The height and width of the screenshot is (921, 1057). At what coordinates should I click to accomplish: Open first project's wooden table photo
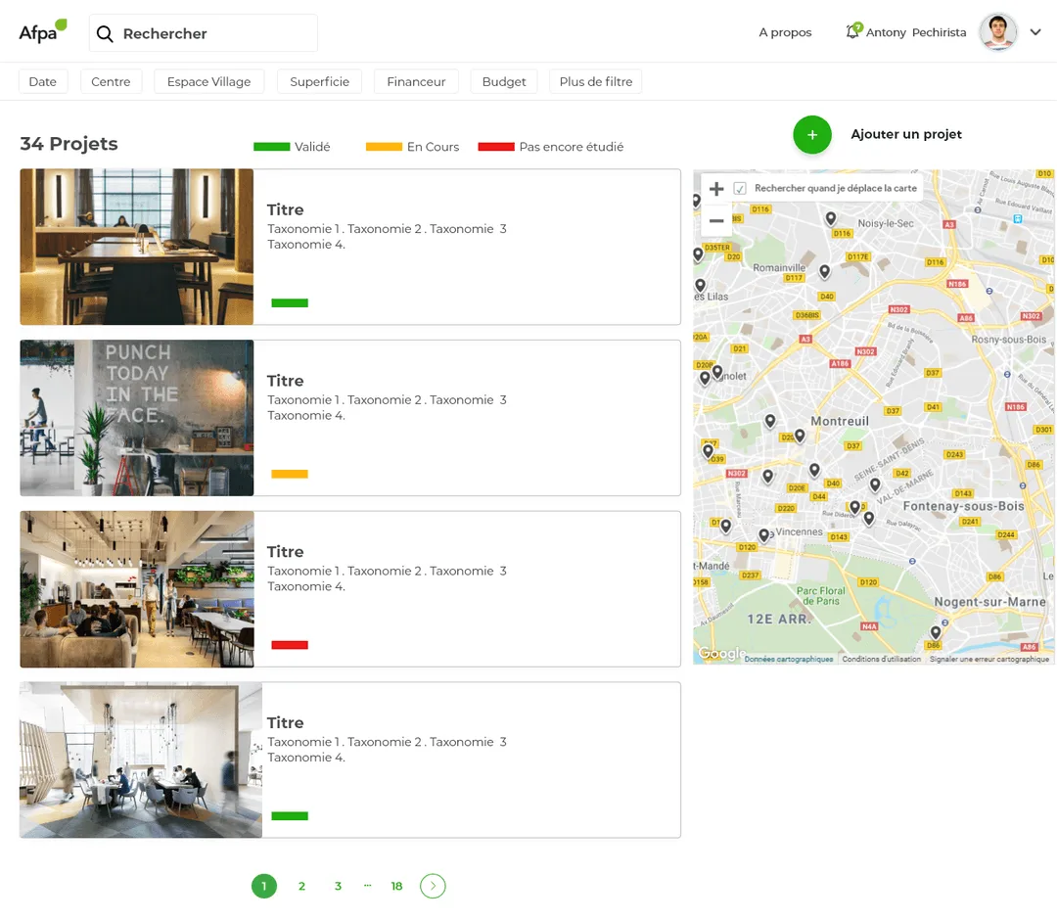[137, 247]
